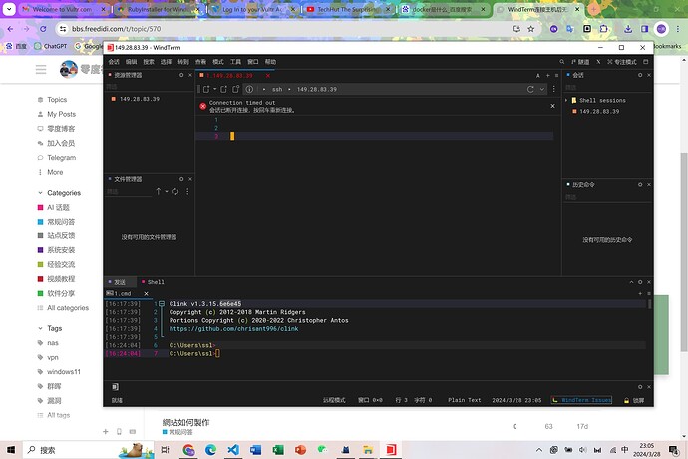This screenshot has width=688, height=459.
Task: Click 远程模式 in the status bar
Action: point(334,400)
